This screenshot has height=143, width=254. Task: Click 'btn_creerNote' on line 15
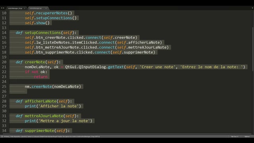(50, 37)
